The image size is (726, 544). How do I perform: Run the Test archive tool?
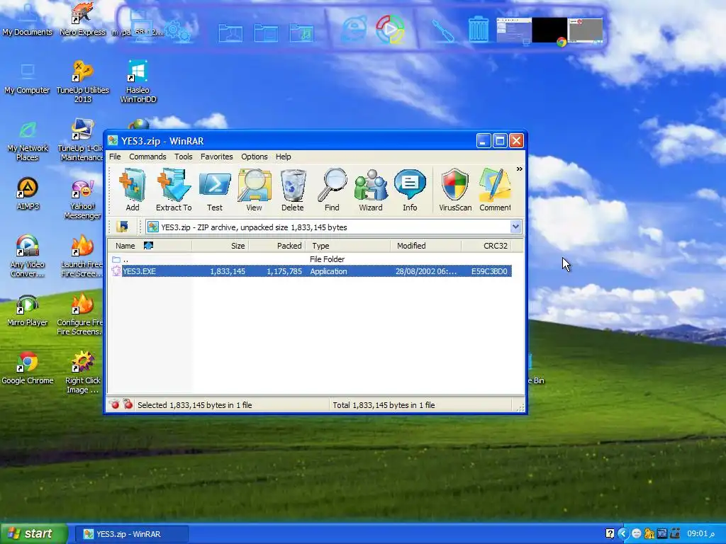click(214, 190)
